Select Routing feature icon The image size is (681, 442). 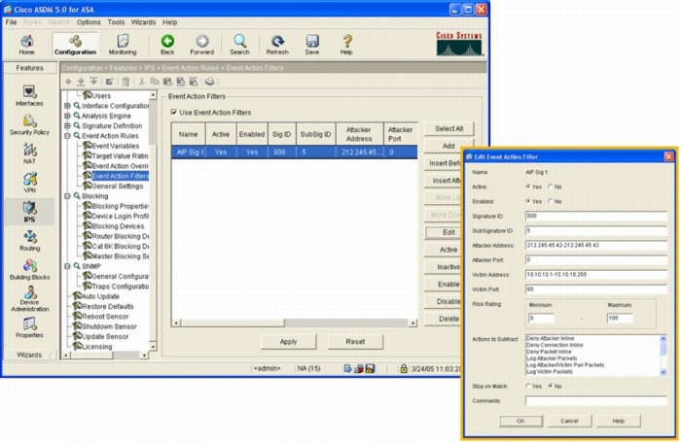click(x=29, y=240)
